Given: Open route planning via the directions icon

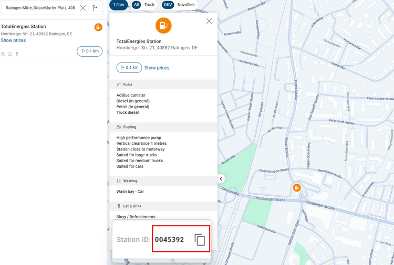Looking at the screenshot, I should (x=95, y=8).
